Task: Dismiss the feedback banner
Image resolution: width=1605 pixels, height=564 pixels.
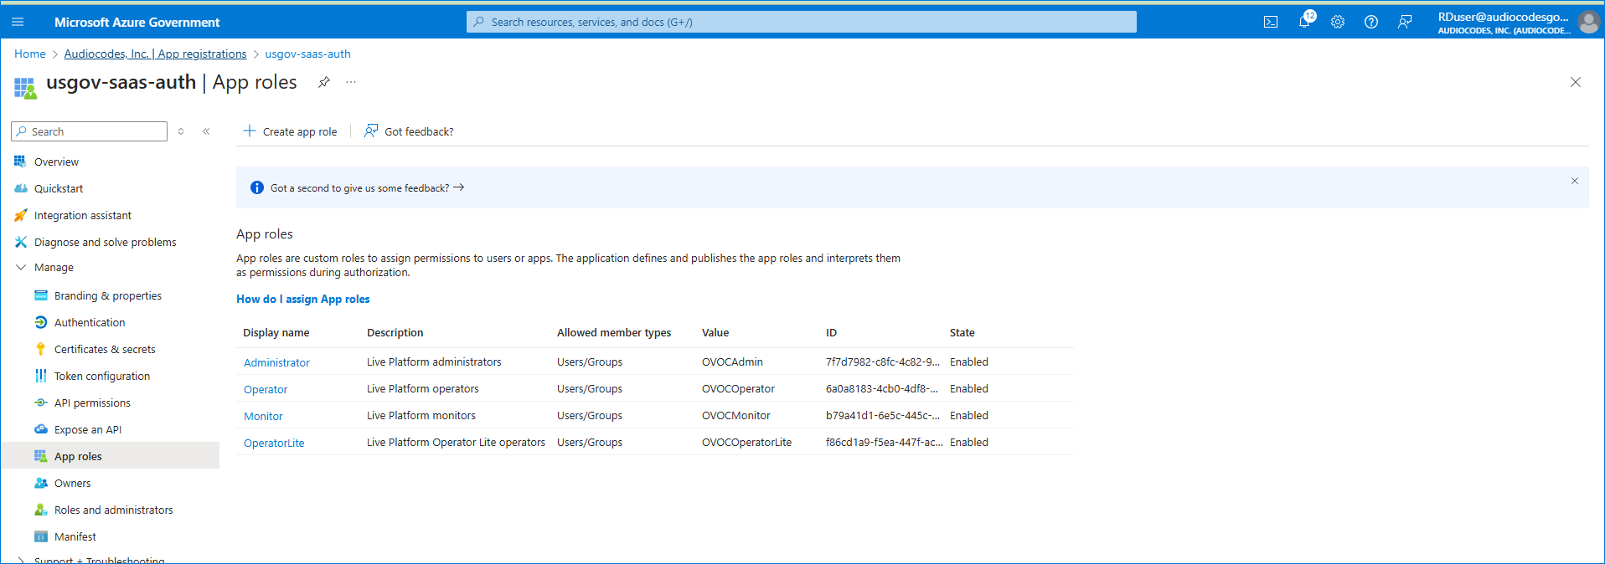Action: (x=1574, y=181)
